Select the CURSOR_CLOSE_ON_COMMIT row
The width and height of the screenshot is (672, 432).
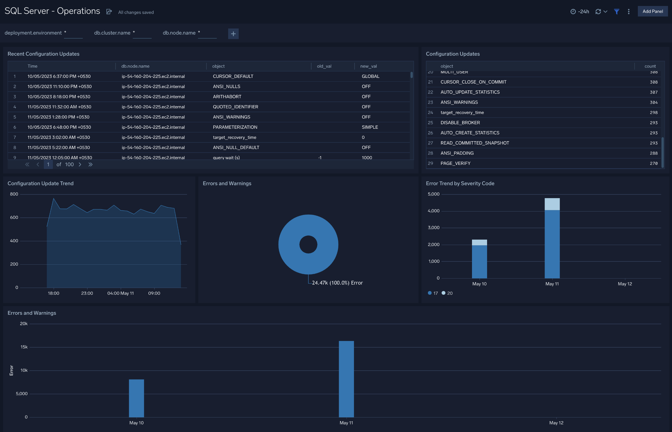click(x=543, y=82)
